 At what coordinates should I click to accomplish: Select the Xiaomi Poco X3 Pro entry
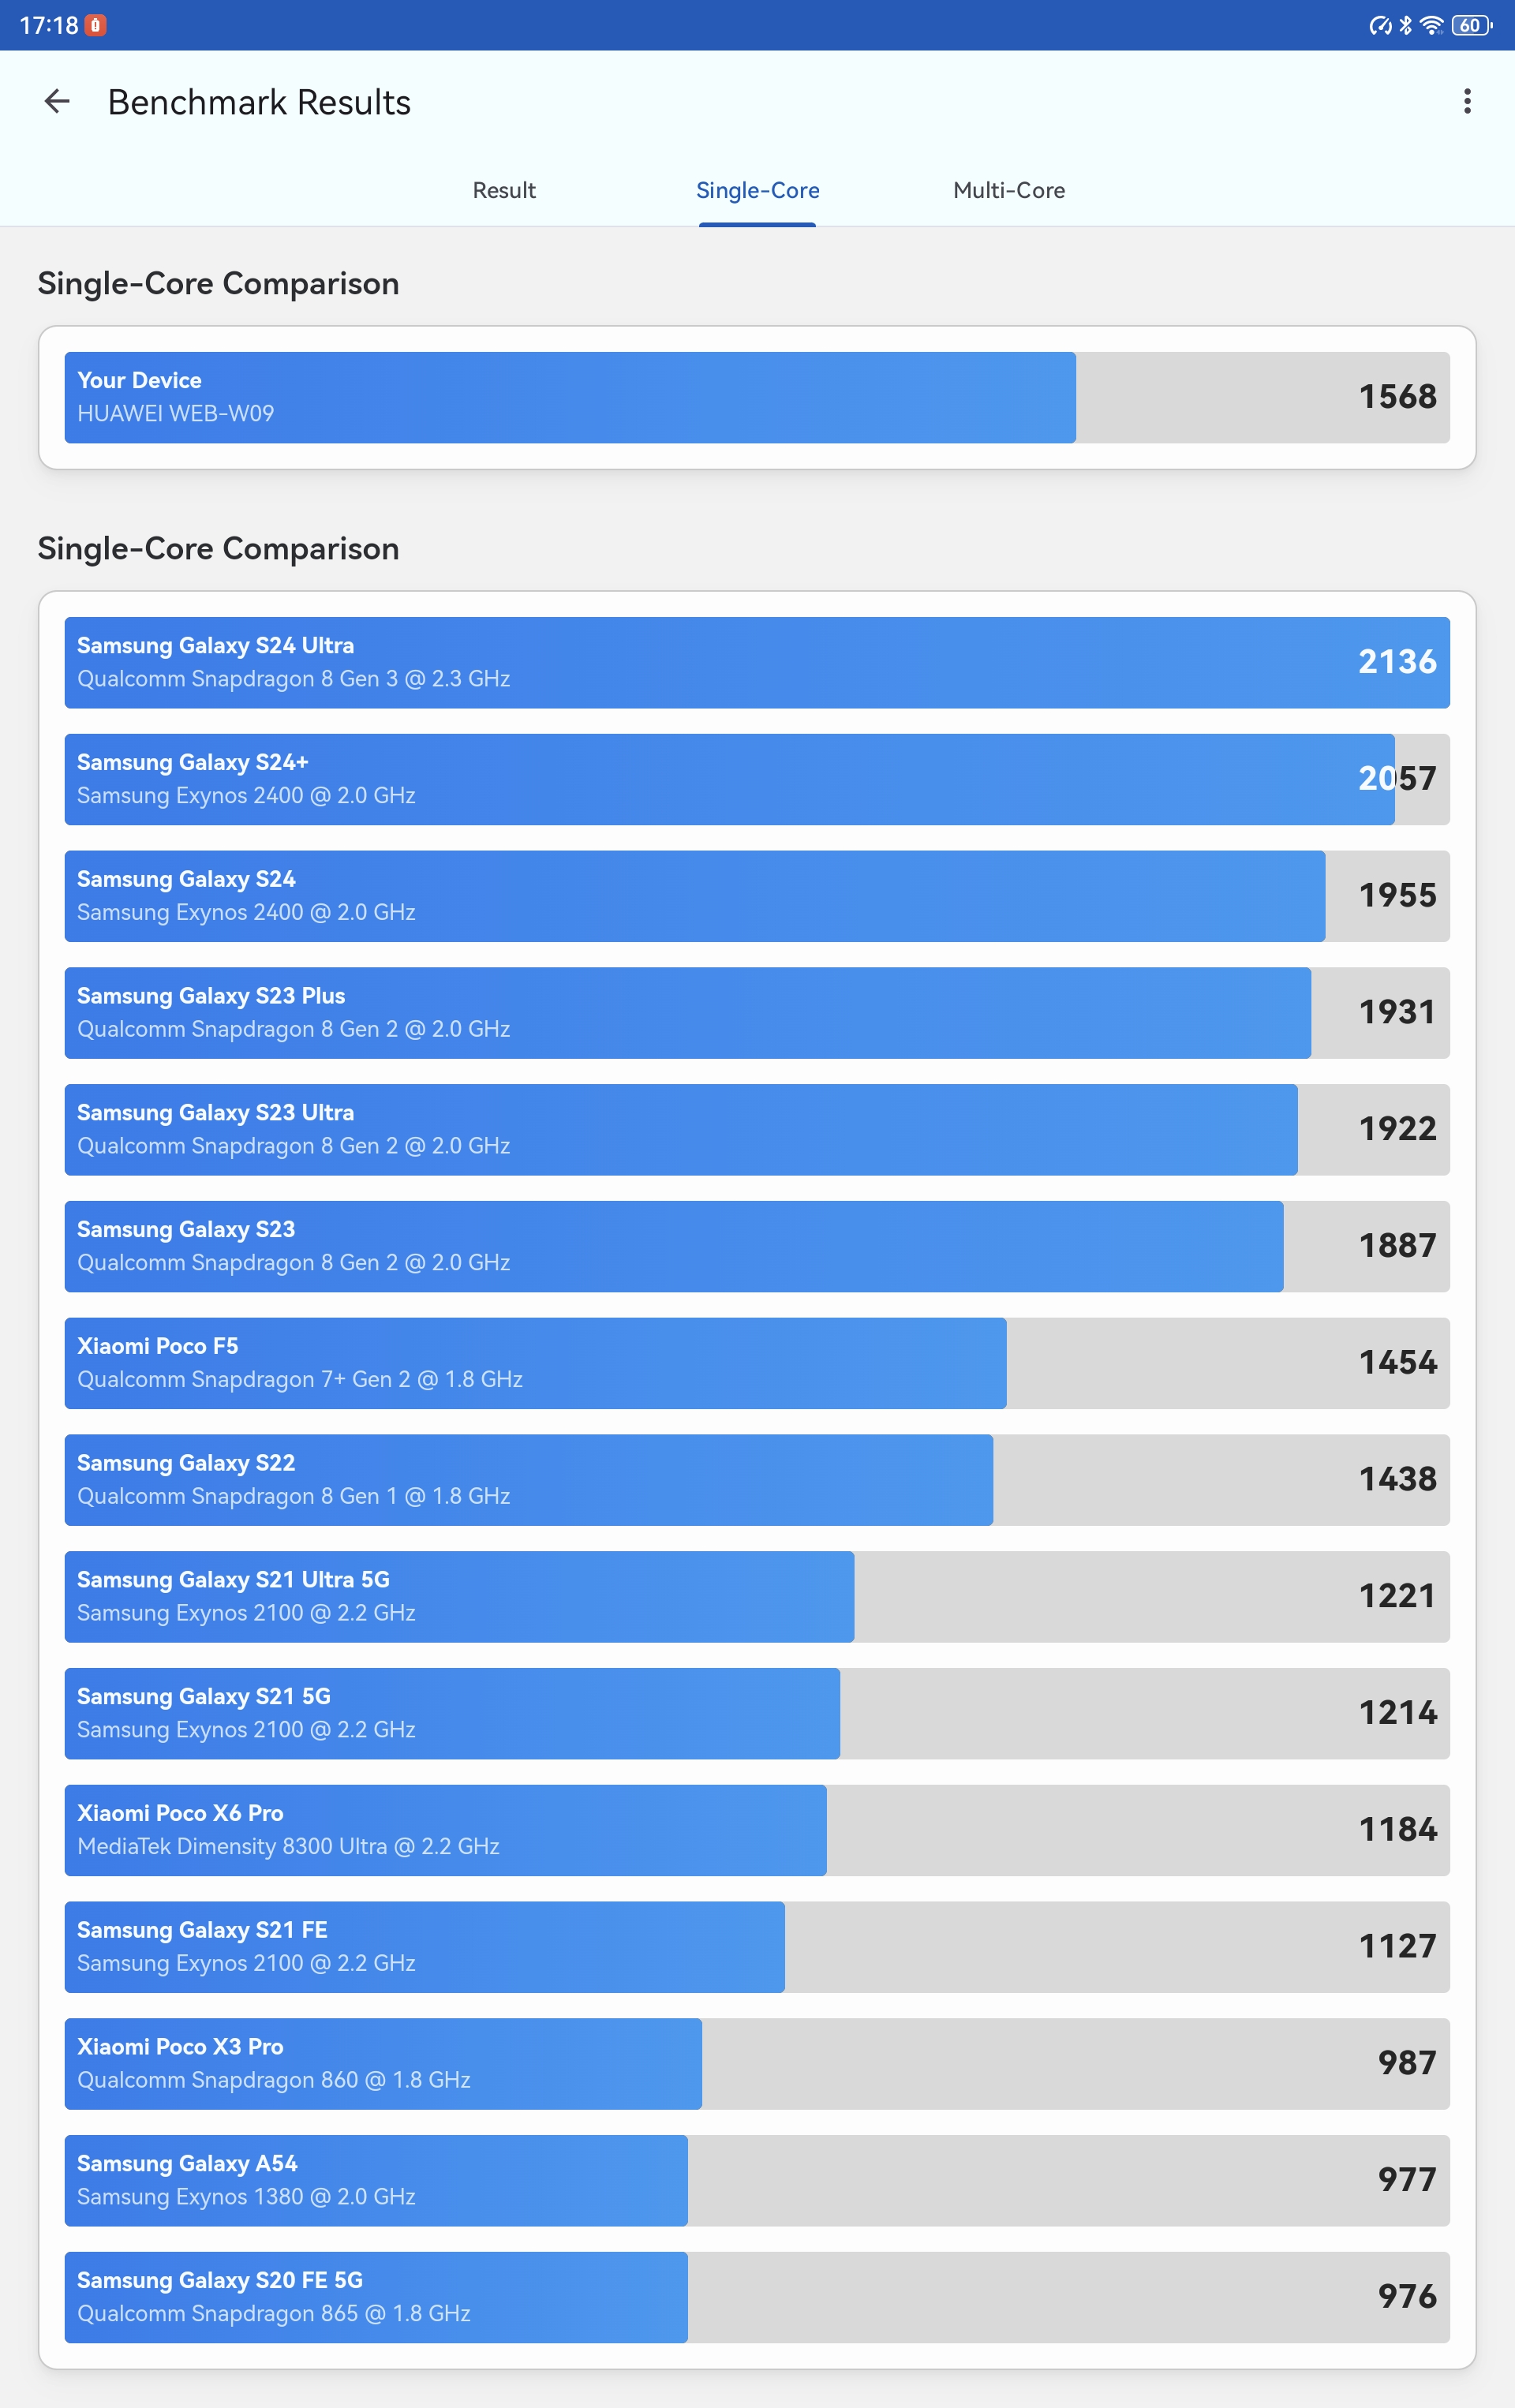[x=757, y=2064]
